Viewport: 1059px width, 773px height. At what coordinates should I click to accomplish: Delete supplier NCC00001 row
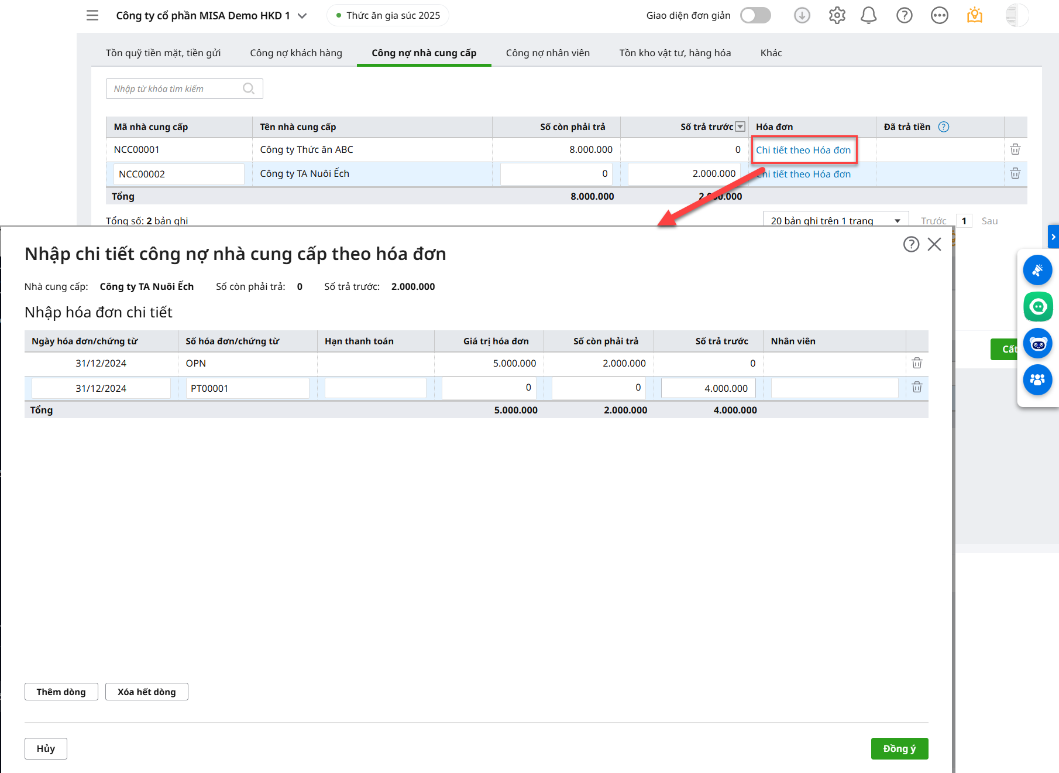click(1015, 149)
